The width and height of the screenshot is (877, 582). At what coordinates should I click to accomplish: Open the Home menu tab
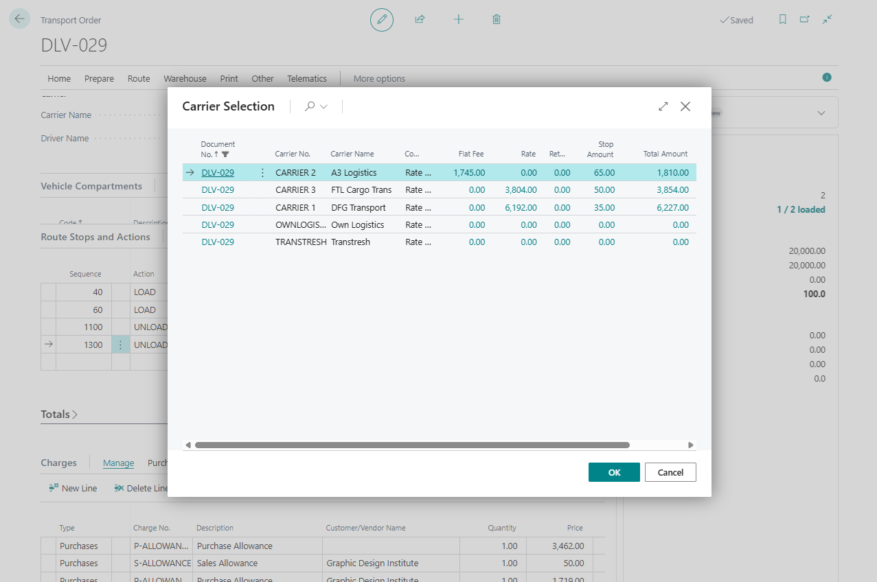[59, 79]
